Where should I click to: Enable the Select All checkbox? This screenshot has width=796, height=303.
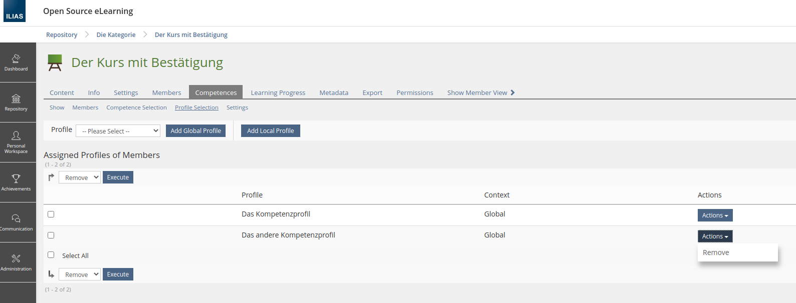tap(51, 255)
